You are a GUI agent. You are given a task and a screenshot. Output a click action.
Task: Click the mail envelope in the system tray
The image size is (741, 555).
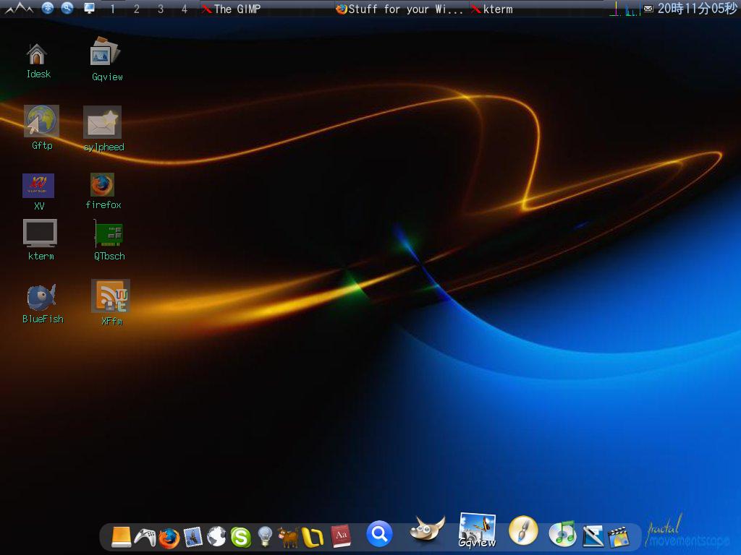click(x=648, y=9)
